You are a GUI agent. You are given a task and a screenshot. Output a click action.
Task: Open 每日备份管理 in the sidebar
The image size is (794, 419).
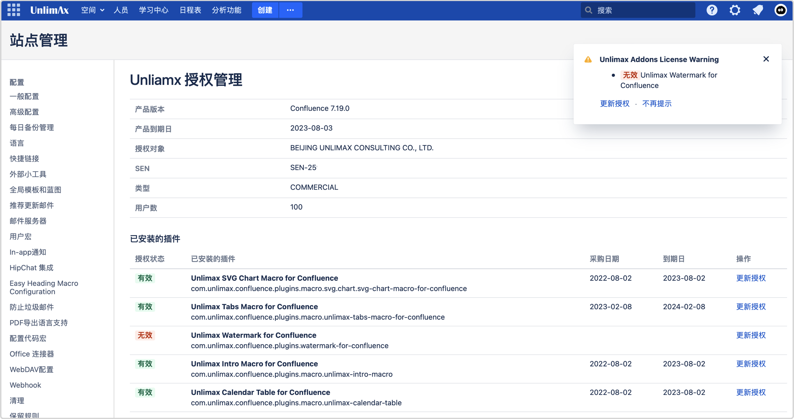(32, 127)
